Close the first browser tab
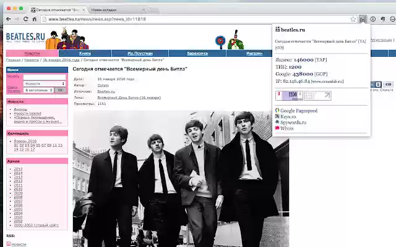396x247 pixels. pos(84,10)
